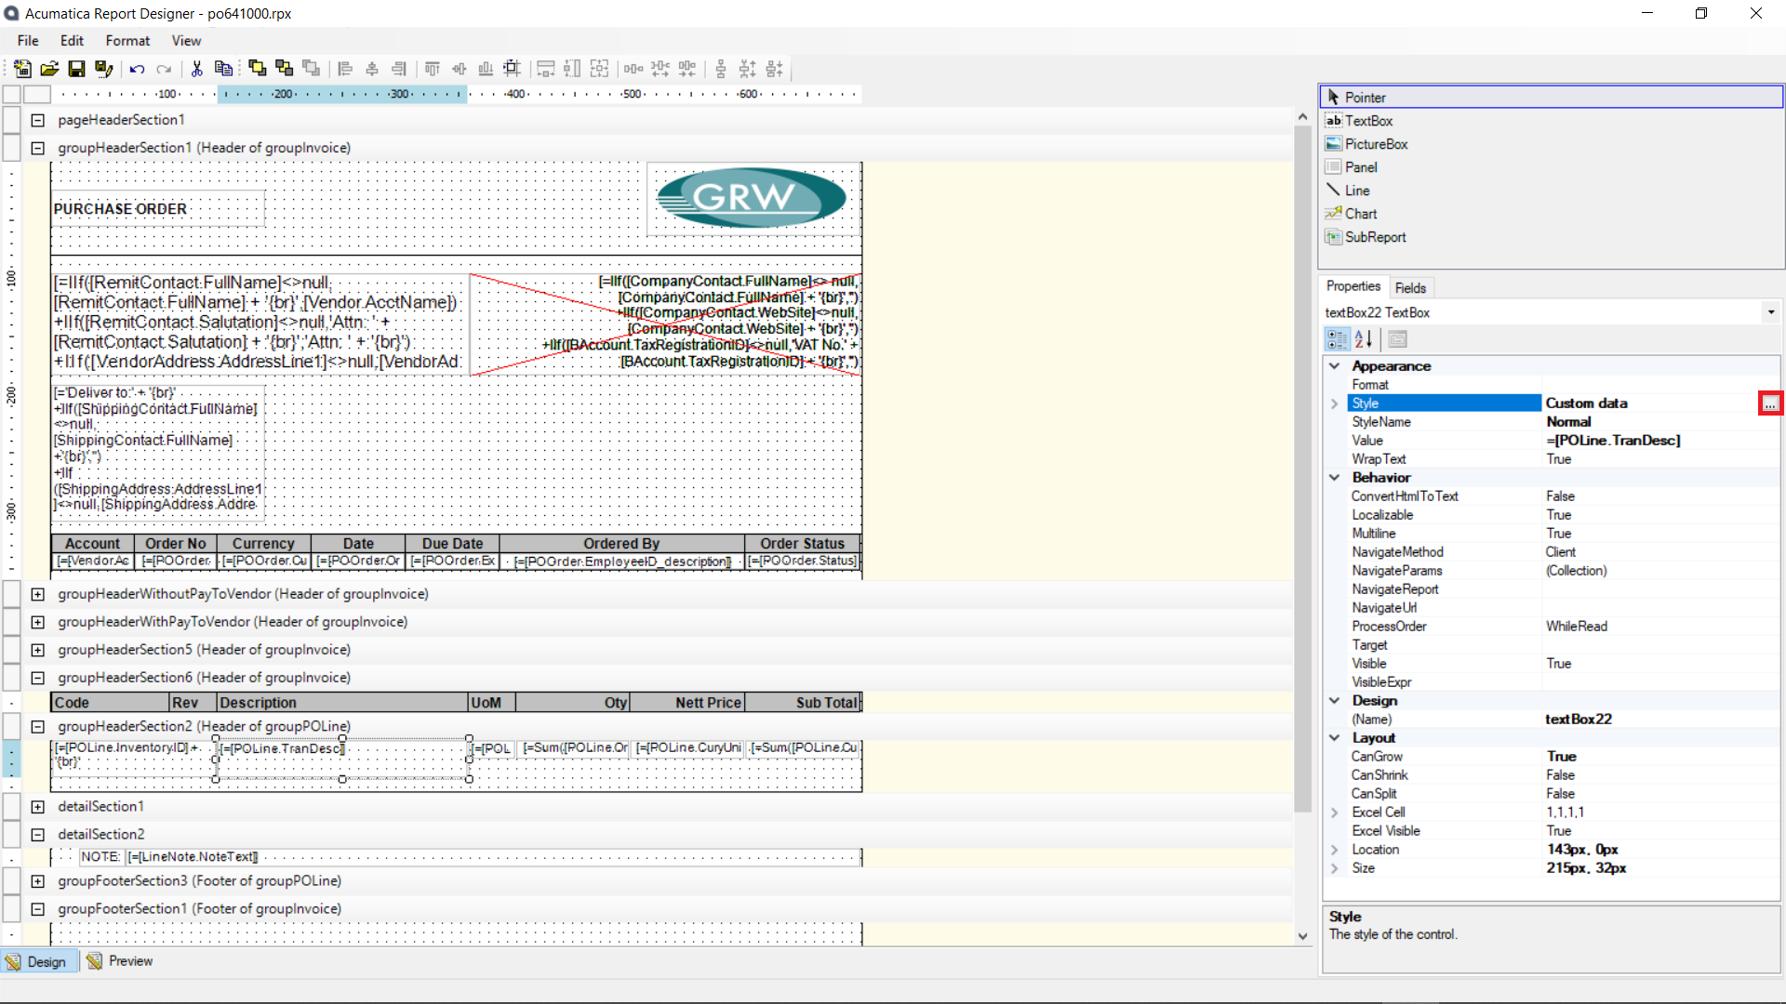
Task: Open the Format menu
Action: coord(127,41)
